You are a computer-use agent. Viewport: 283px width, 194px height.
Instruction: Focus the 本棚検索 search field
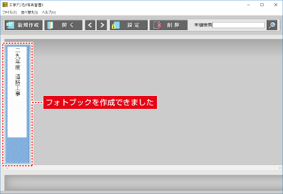(x=238, y=25)
